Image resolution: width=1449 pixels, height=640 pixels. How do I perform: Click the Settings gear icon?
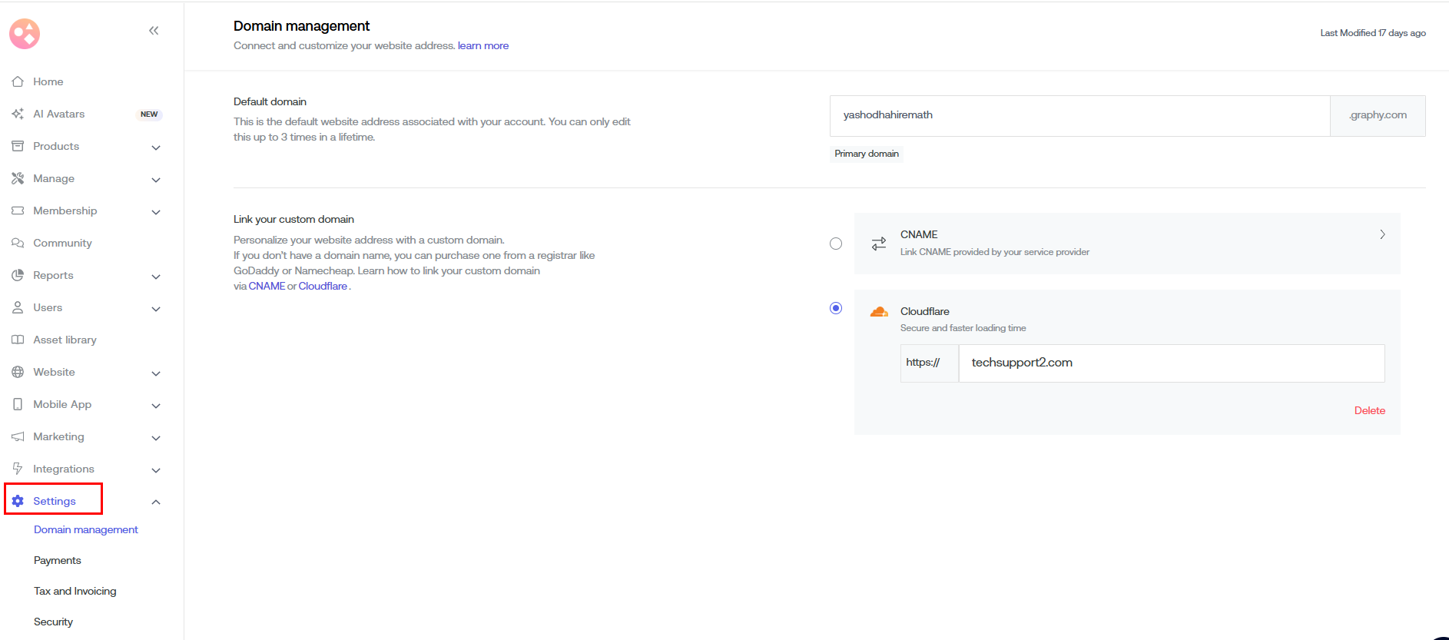coord(18,501)
